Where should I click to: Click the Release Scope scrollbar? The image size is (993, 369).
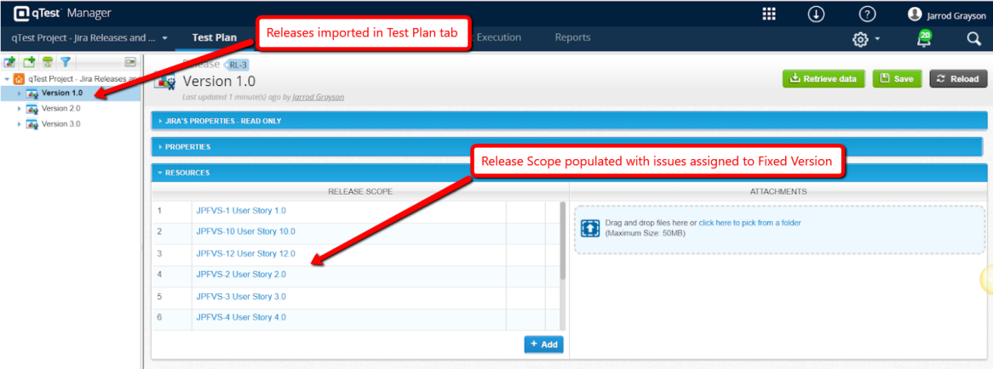563,241
